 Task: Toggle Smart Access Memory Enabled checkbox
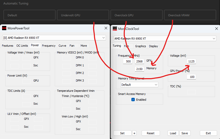[133, 100]
